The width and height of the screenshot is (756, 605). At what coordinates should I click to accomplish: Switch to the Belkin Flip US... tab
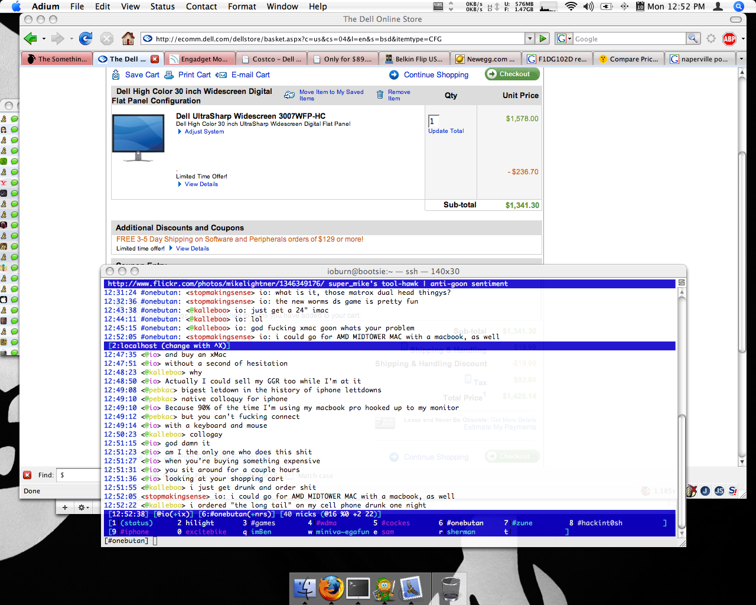point(415,59)
